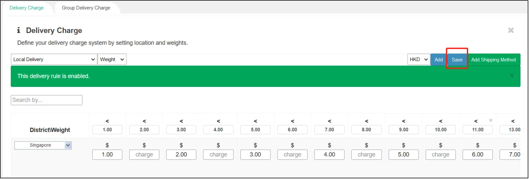Image resolution: width=529 pixels, height=179 pixels.
Task: Change the HKD currency dropdown
Action: tap(419, 59)
